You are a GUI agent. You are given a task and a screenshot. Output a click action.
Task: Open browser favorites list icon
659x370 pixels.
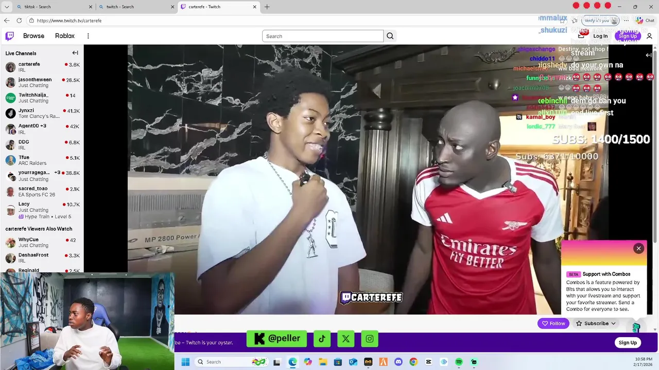(575, 21)
